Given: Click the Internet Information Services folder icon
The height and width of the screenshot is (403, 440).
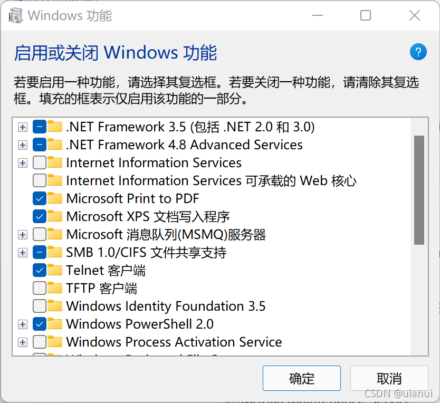Looking at the screenshot, I should click(55, 162).
